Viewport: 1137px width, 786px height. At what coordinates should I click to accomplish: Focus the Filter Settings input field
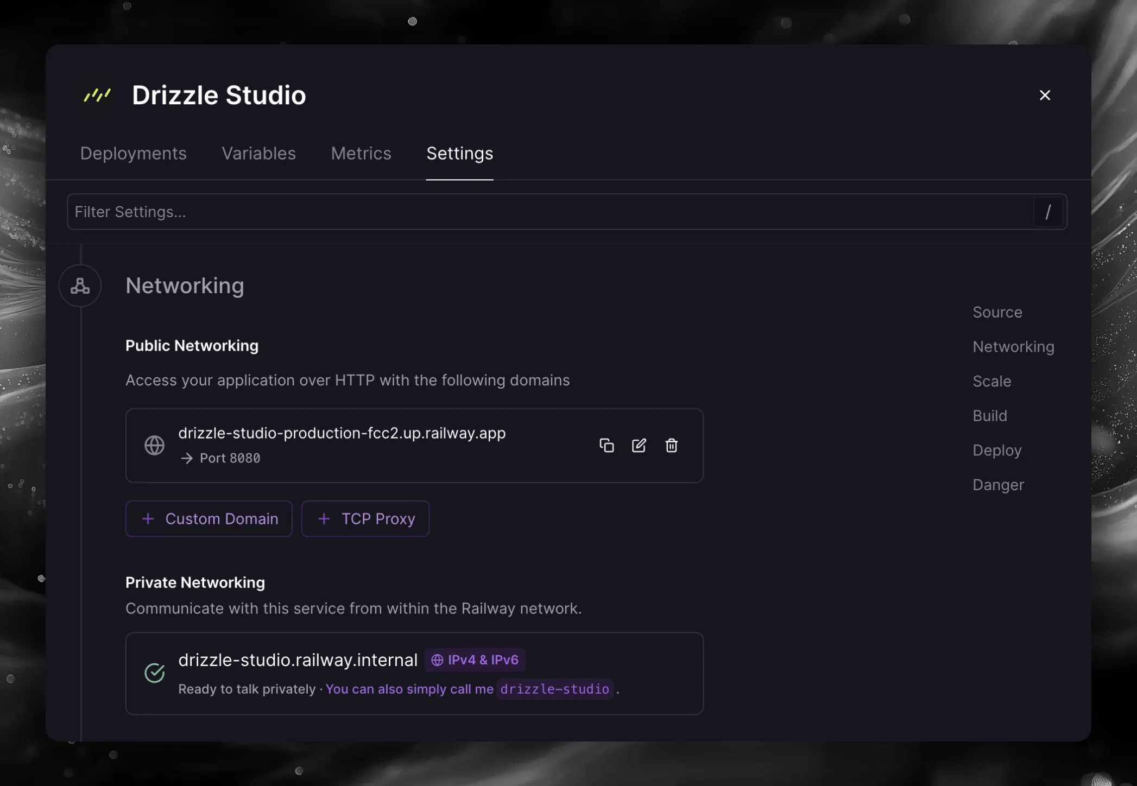[x=543, y=212]
